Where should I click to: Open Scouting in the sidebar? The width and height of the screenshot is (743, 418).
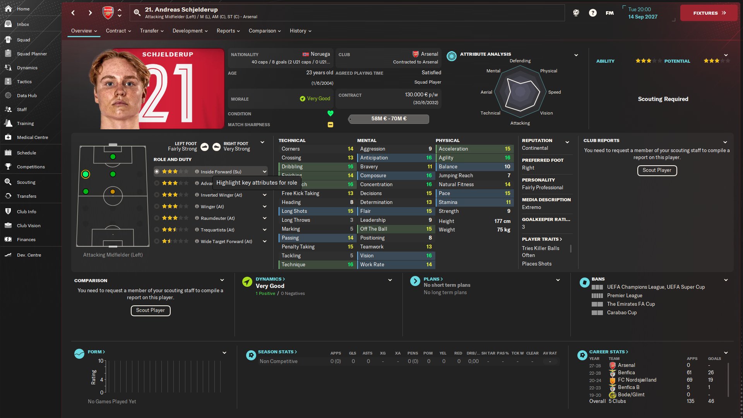(26, 182)
